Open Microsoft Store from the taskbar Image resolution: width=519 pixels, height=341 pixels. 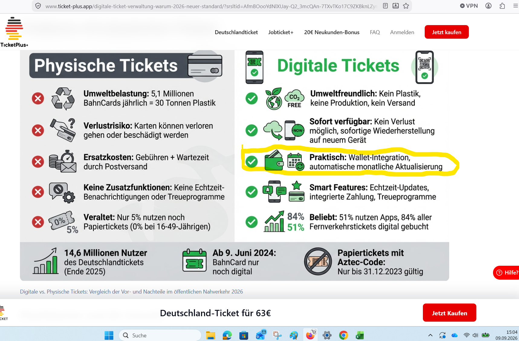tap(244, 335)
